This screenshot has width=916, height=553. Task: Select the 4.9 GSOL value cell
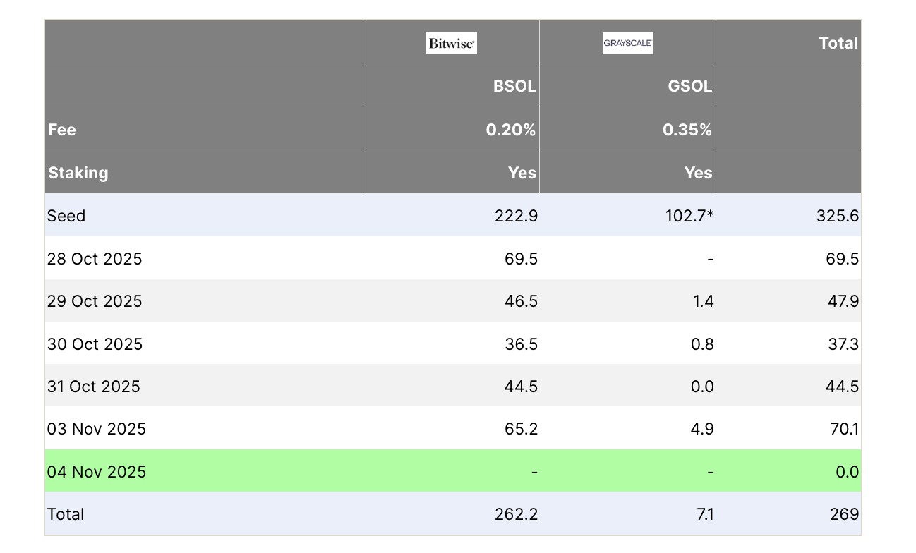click(x=703, y=429)
